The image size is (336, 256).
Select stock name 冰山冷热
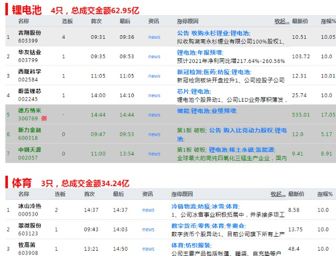pos(29,206)
